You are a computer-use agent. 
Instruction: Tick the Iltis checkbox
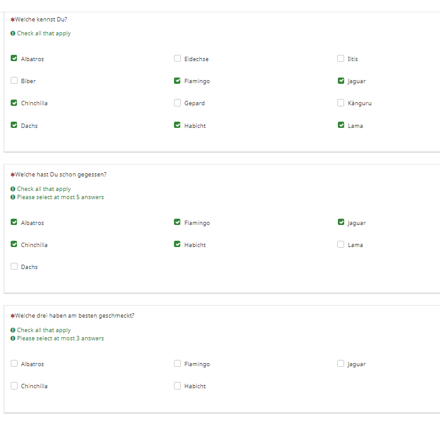(341, 59)
